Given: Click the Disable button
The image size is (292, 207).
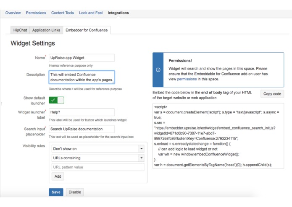Looking at the screenshot, I should 75,192.
